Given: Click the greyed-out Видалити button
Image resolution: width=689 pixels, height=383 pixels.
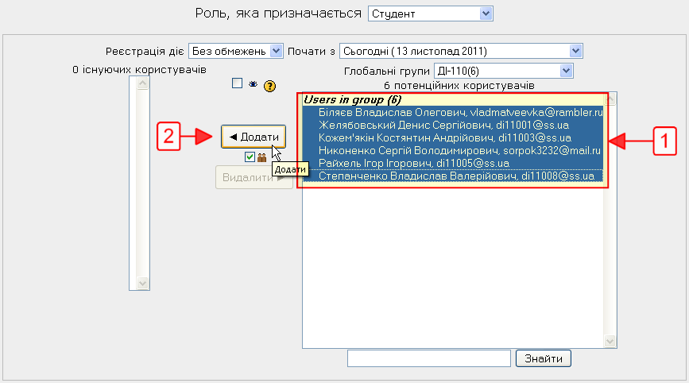Looking at the screenshot, I should (254, 177).
